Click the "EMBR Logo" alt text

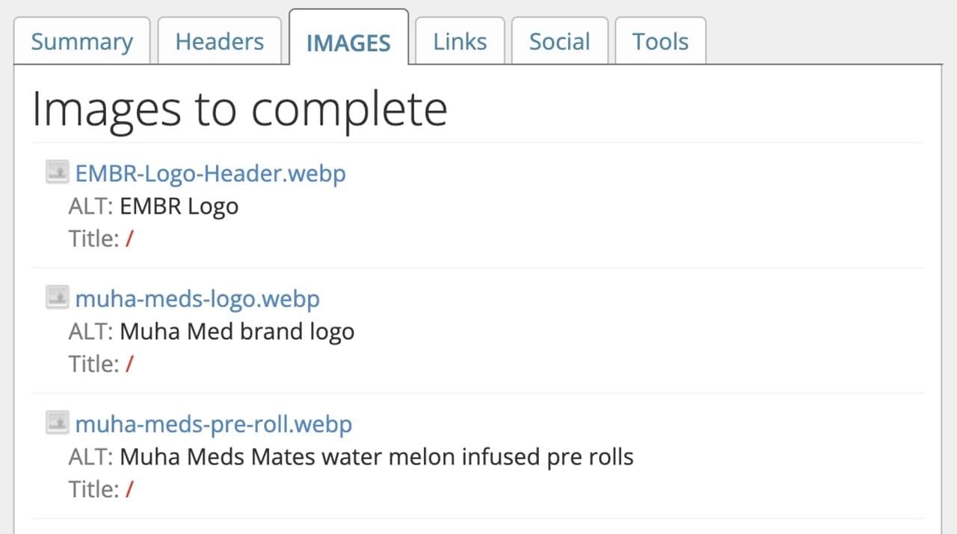[179, 206]
